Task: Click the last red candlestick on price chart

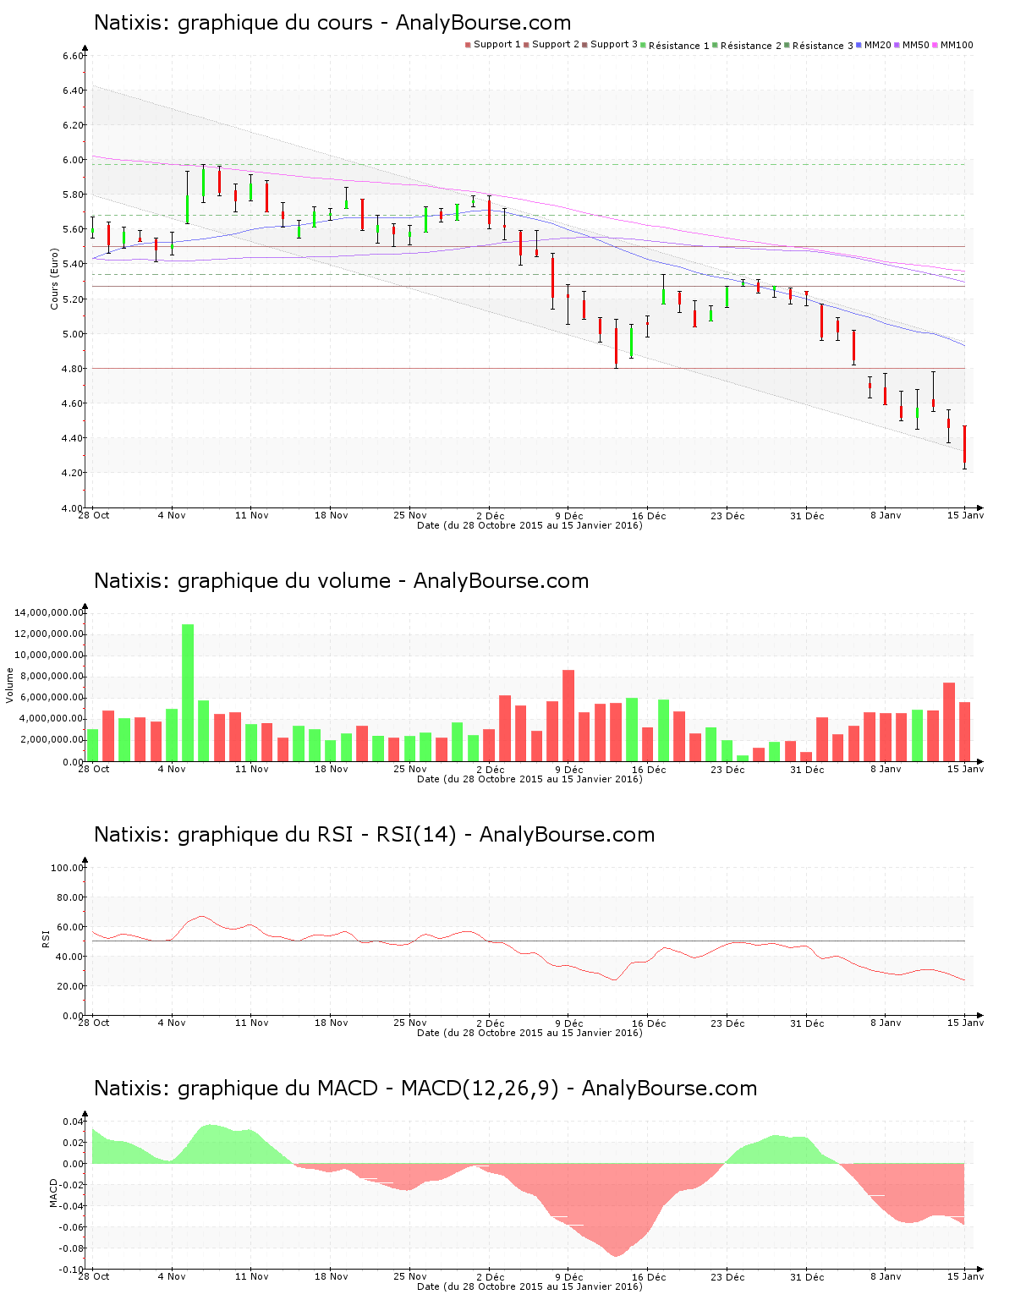Action: (x=964, y=444)
